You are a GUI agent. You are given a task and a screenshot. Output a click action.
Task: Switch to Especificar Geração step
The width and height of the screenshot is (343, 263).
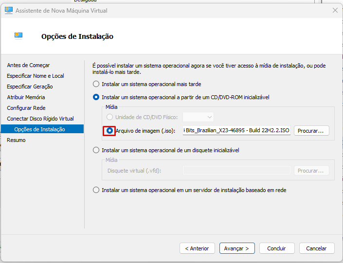tap(30, 87)
